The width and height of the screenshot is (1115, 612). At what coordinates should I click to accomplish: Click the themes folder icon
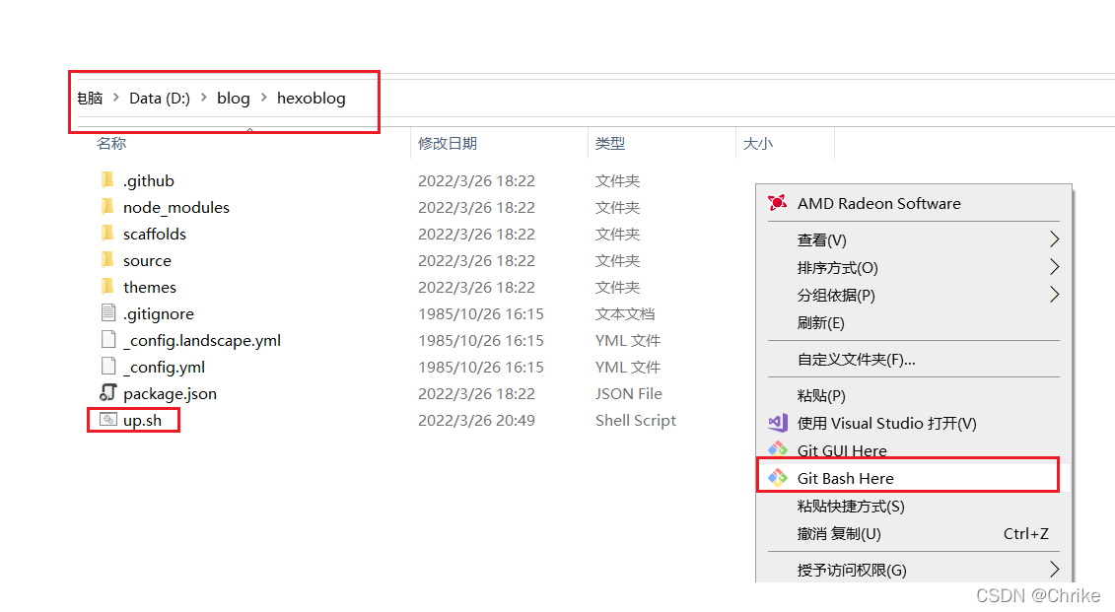tap(107, 287)
